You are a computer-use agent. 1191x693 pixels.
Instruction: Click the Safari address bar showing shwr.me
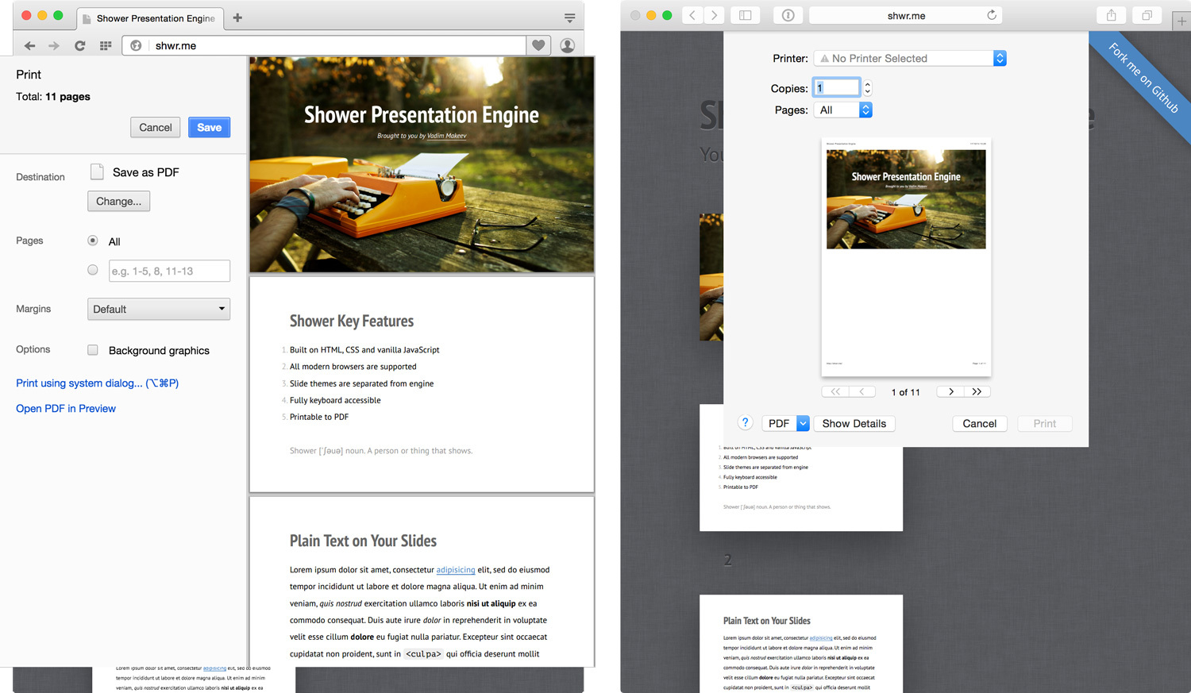coord(906,15)
